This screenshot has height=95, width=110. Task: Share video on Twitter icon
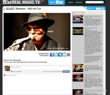(56, 54)
